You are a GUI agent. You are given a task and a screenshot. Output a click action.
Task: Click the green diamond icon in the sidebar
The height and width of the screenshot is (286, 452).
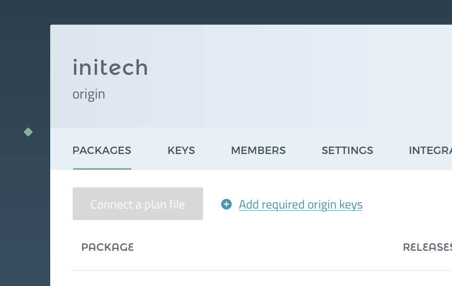pyautogui.click(x=28, y=132)
